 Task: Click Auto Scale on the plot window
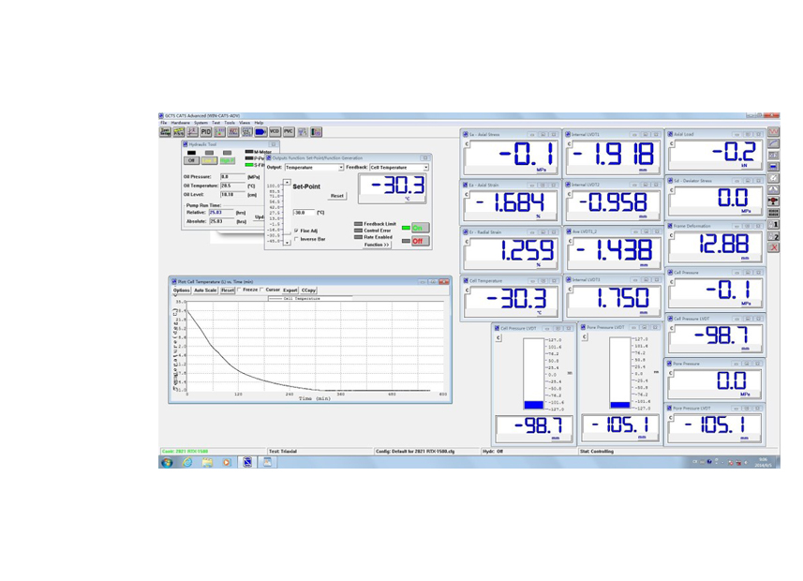(205, 290)
